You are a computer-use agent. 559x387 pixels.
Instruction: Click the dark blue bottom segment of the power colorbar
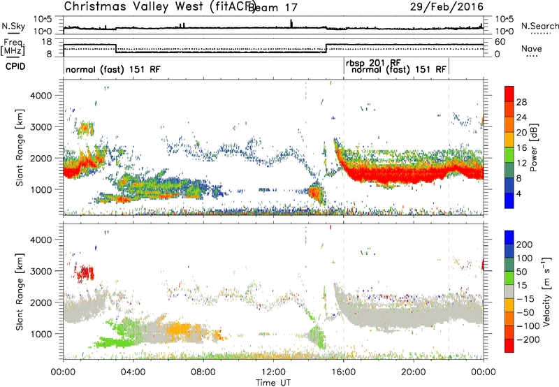pos(509,200)
